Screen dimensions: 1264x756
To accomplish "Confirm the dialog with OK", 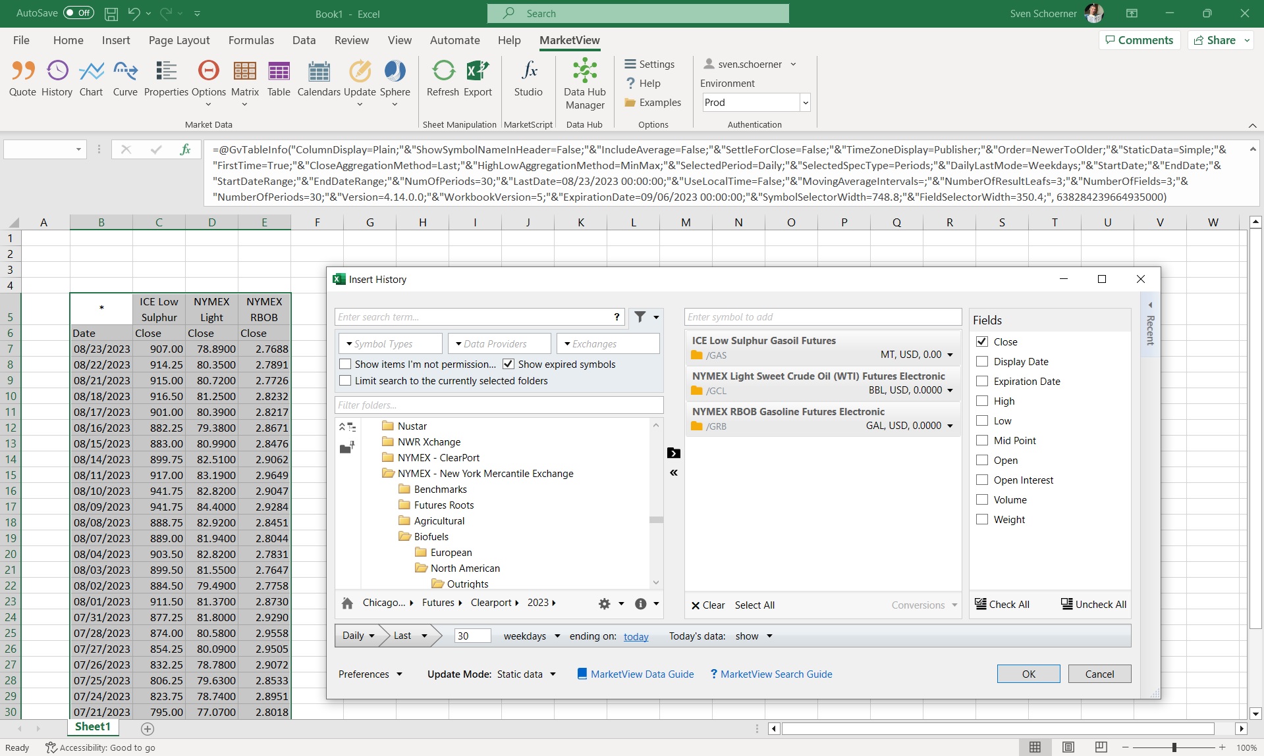I will pyautogui.click(x=1028, y=674).
